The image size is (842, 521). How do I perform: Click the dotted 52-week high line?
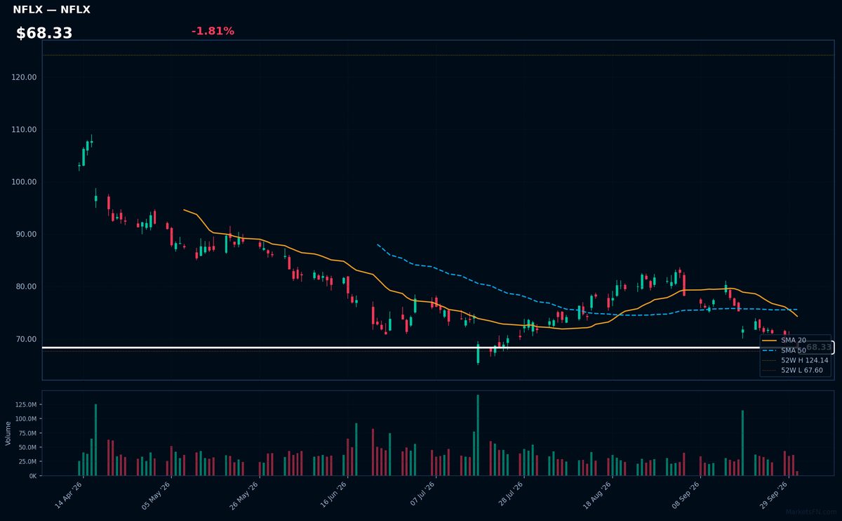click(438, 55)
